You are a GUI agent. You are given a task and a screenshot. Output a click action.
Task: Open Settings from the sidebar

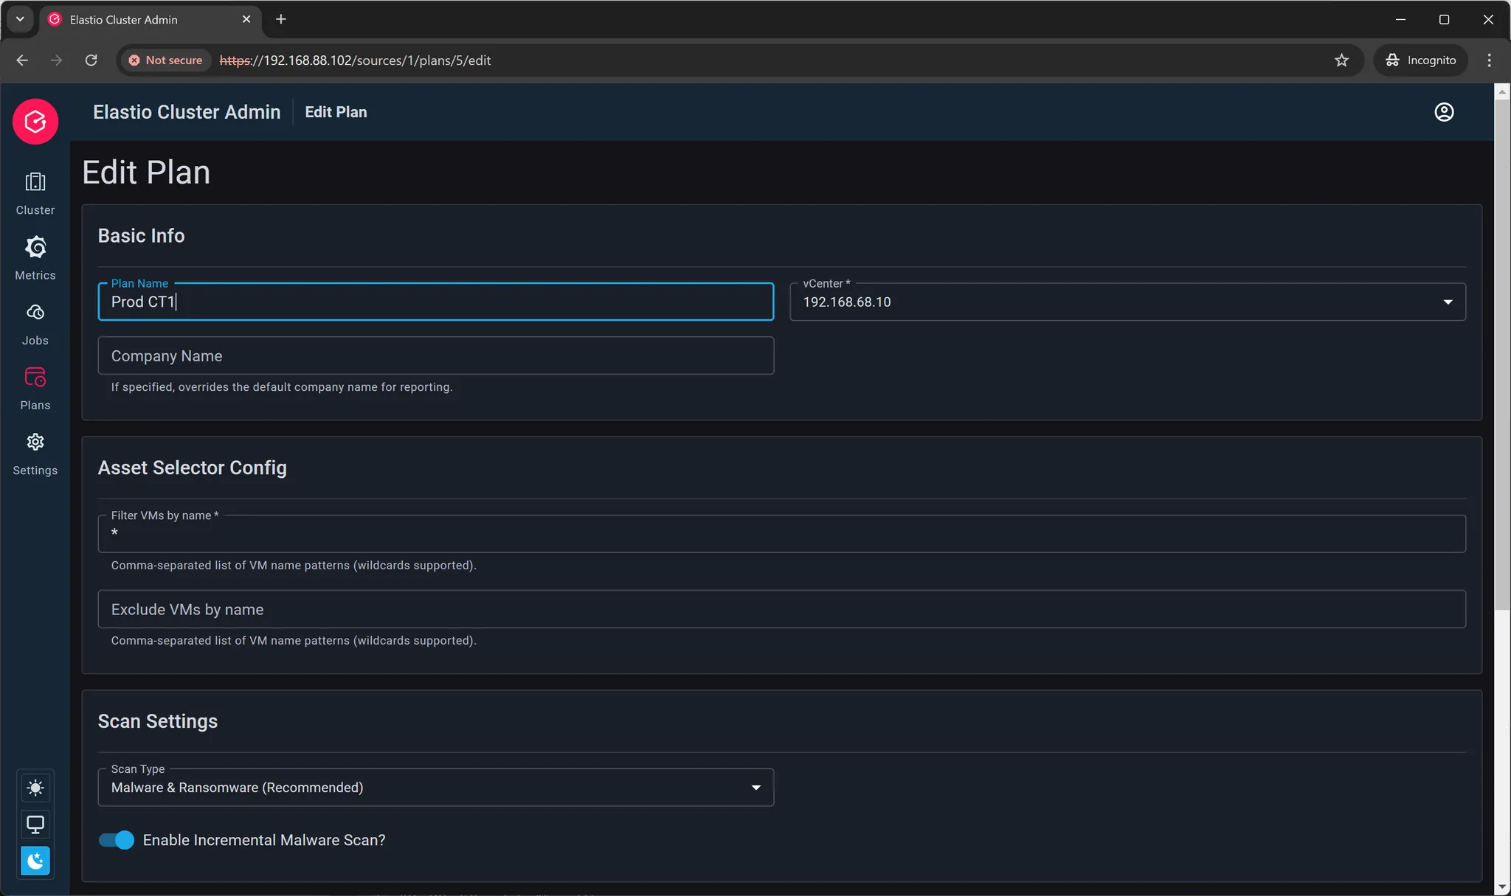coord(35,454)
